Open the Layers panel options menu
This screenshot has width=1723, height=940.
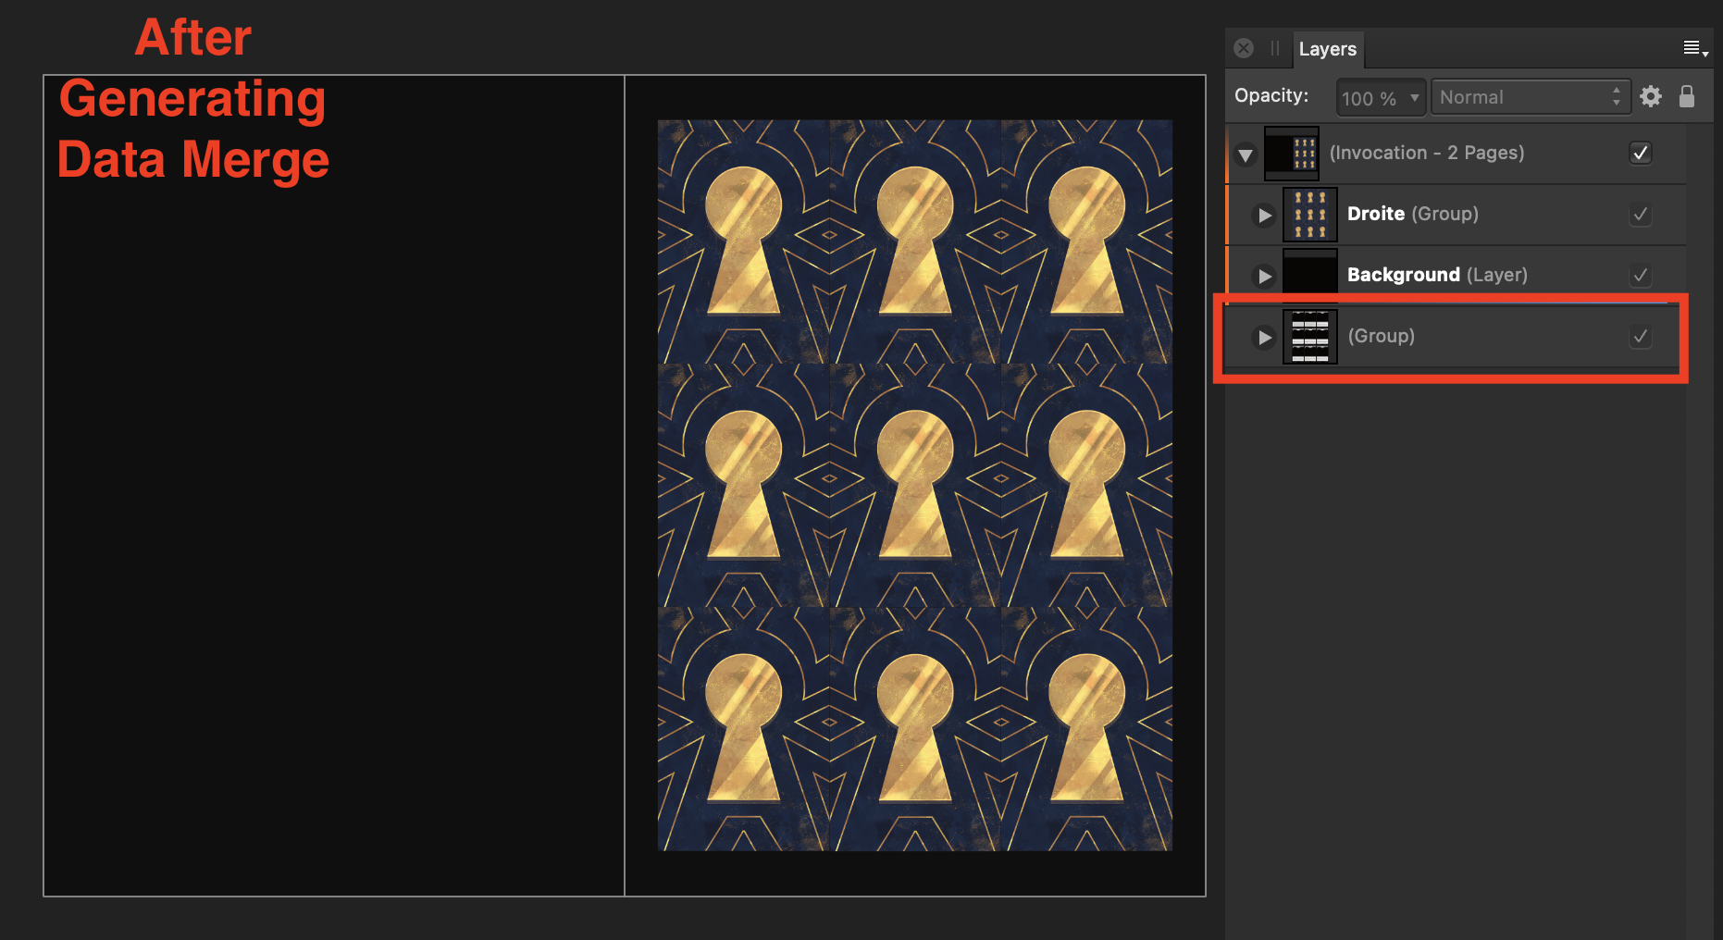tap(1694, 48)
